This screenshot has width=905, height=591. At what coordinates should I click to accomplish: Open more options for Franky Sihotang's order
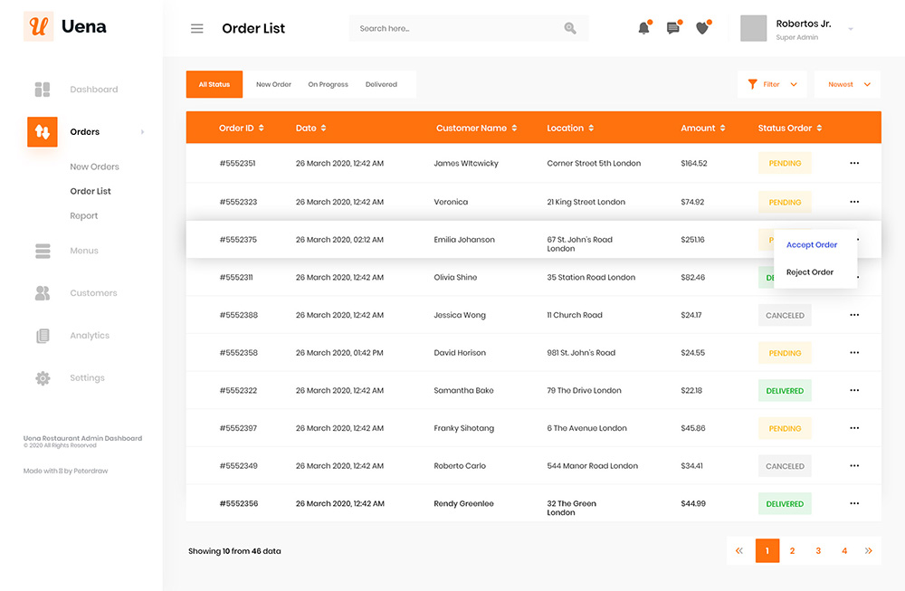click(x=854, y=428)
